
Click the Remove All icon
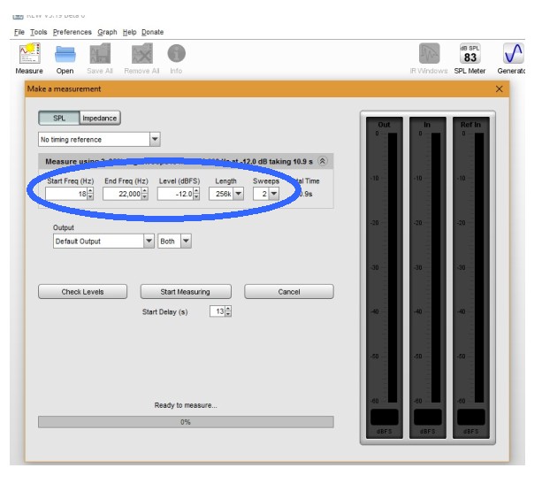click(x=141, y=55)
